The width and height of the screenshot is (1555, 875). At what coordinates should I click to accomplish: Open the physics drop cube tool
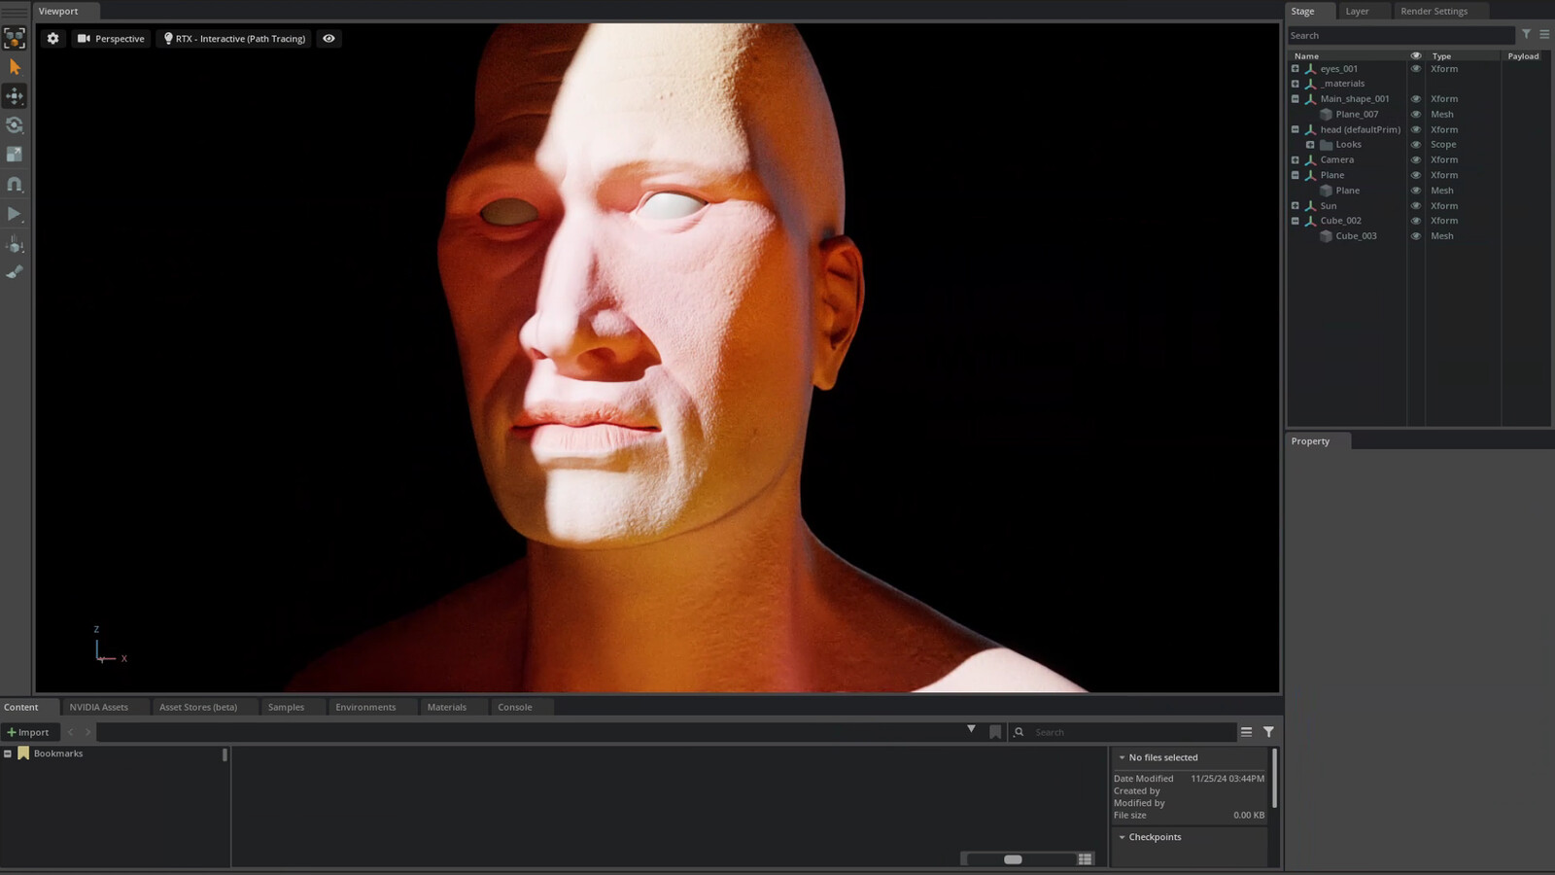coord(15,243)
